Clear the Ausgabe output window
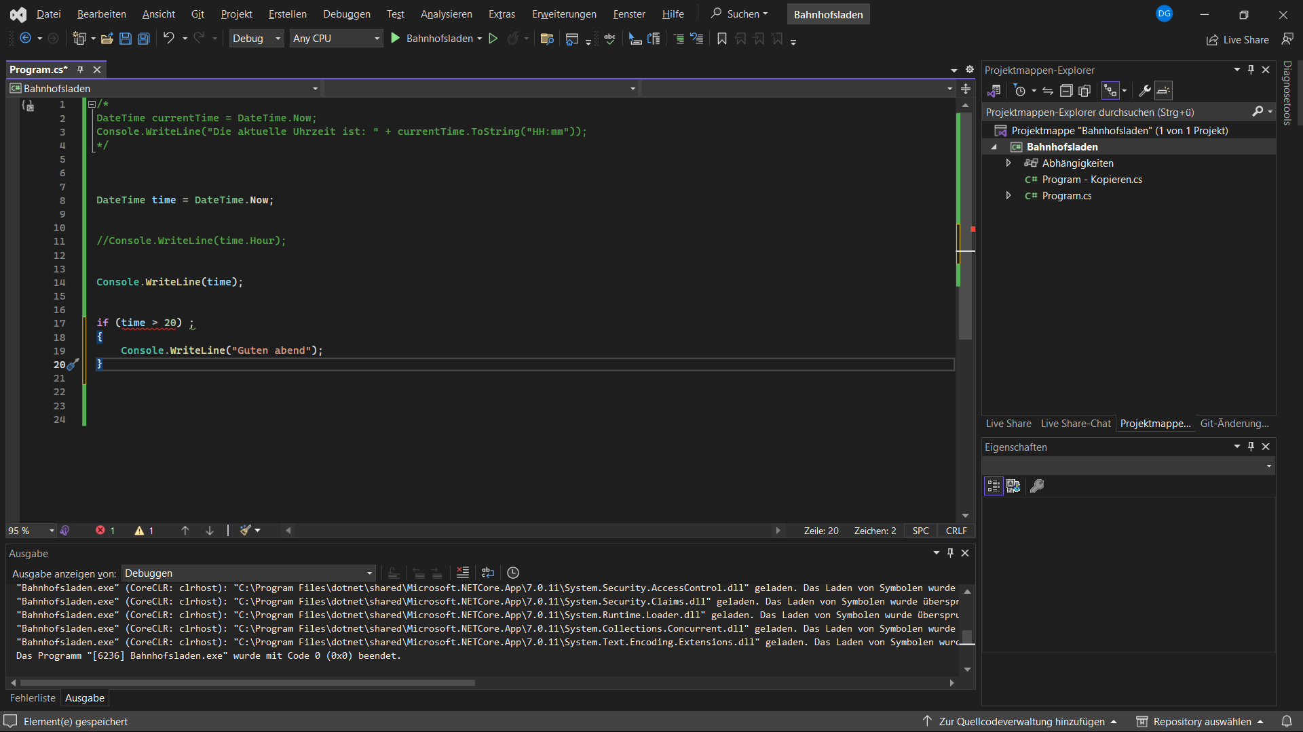 click(463, 573)
